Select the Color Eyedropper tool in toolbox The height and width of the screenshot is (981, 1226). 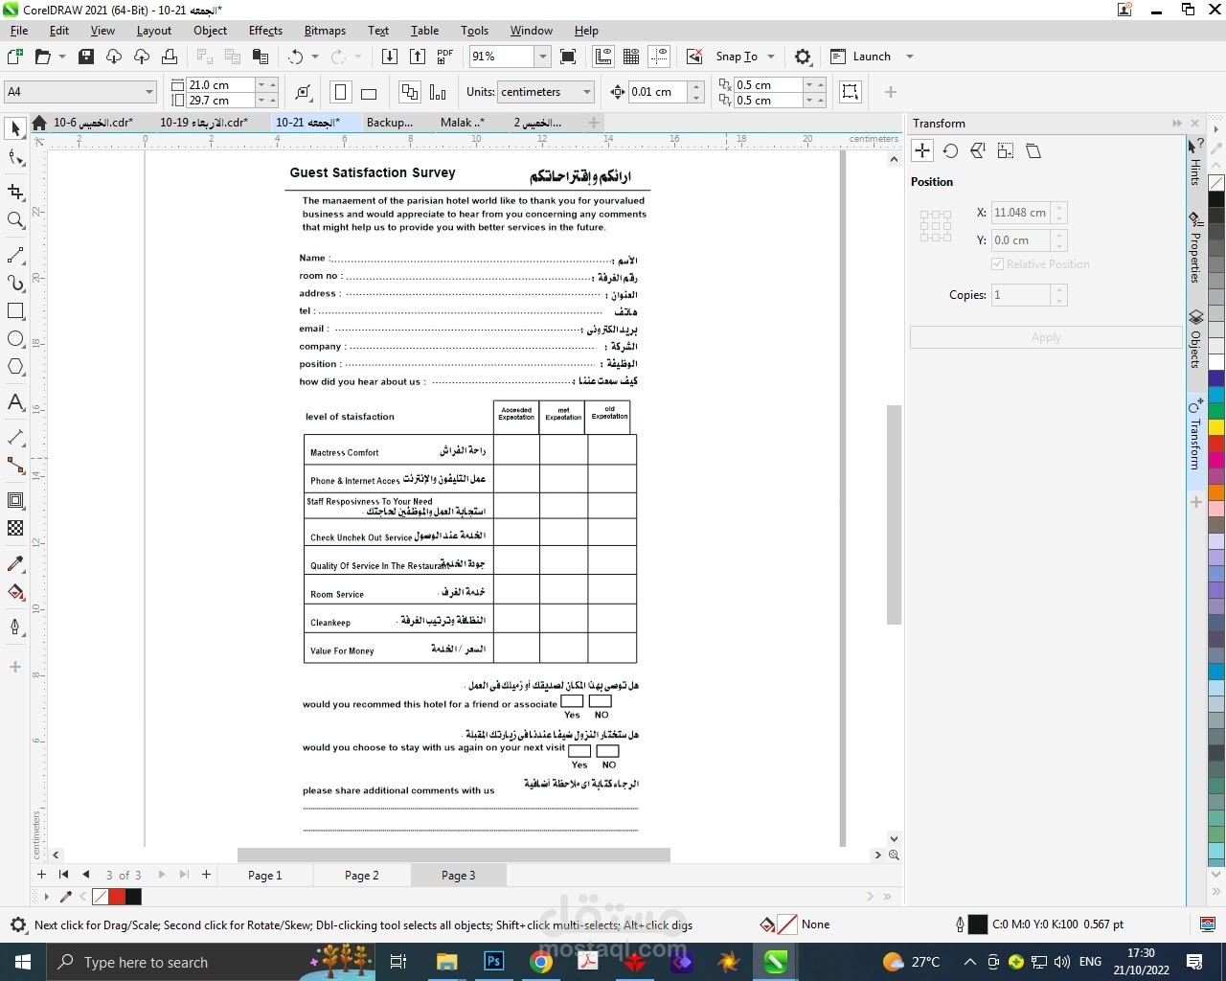15,563
